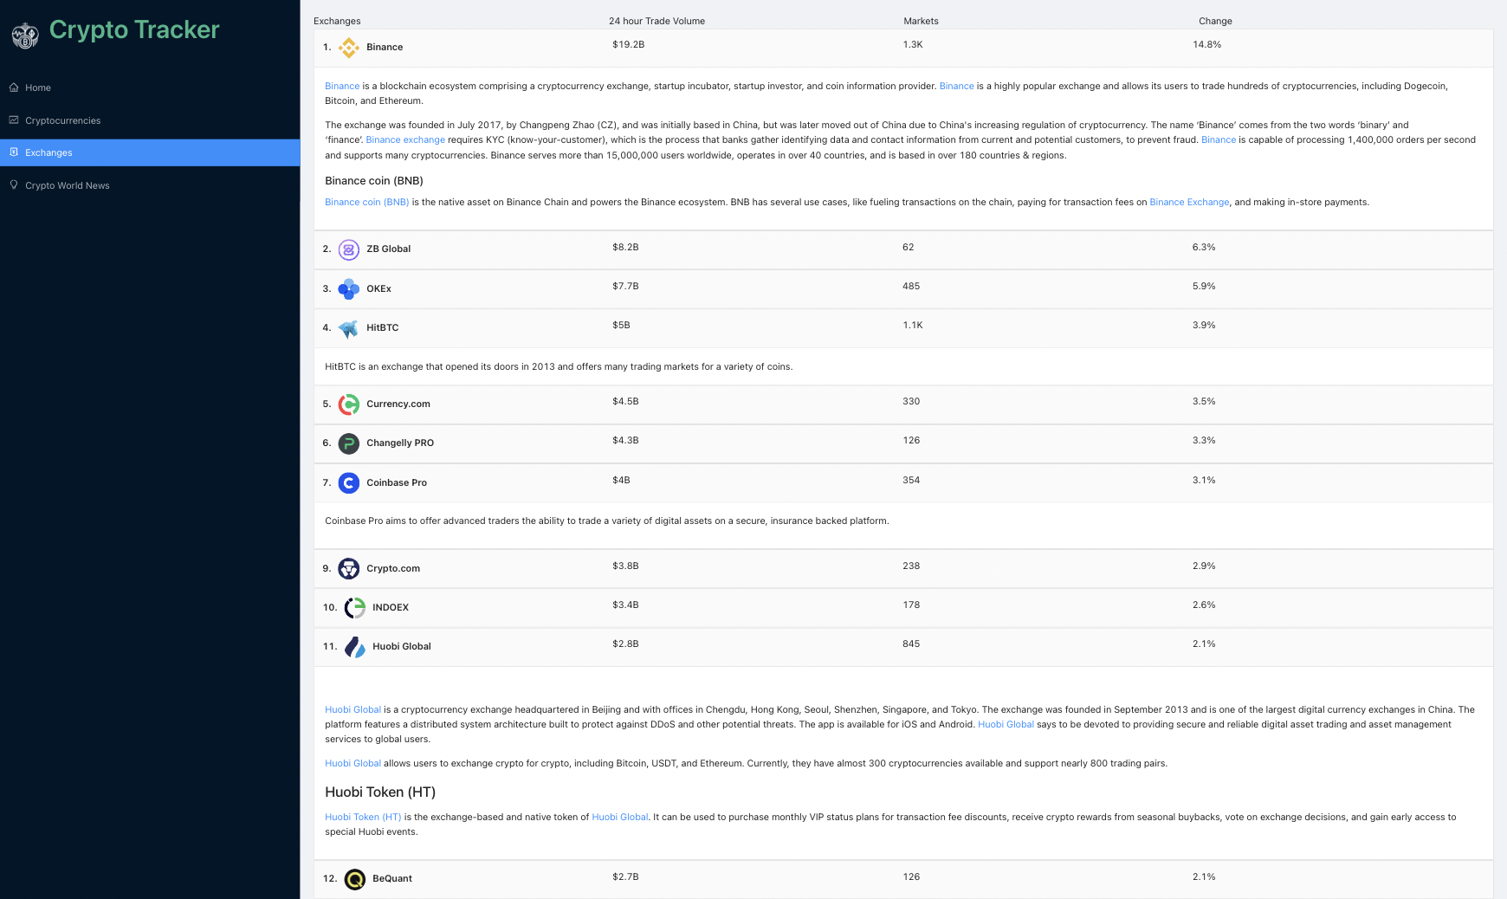Click the Crypto Tracker Bitcoin logo
This screenshot has height=899, width=1507.
[x=24, y=35]
